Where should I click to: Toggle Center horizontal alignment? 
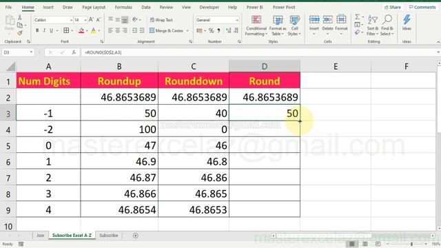[x=118, y=30]
